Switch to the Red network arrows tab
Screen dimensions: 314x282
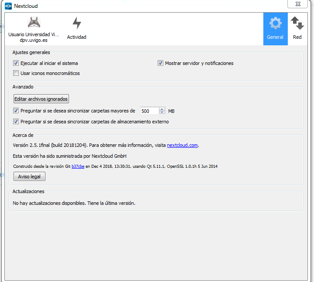click(x=297, y=24)
